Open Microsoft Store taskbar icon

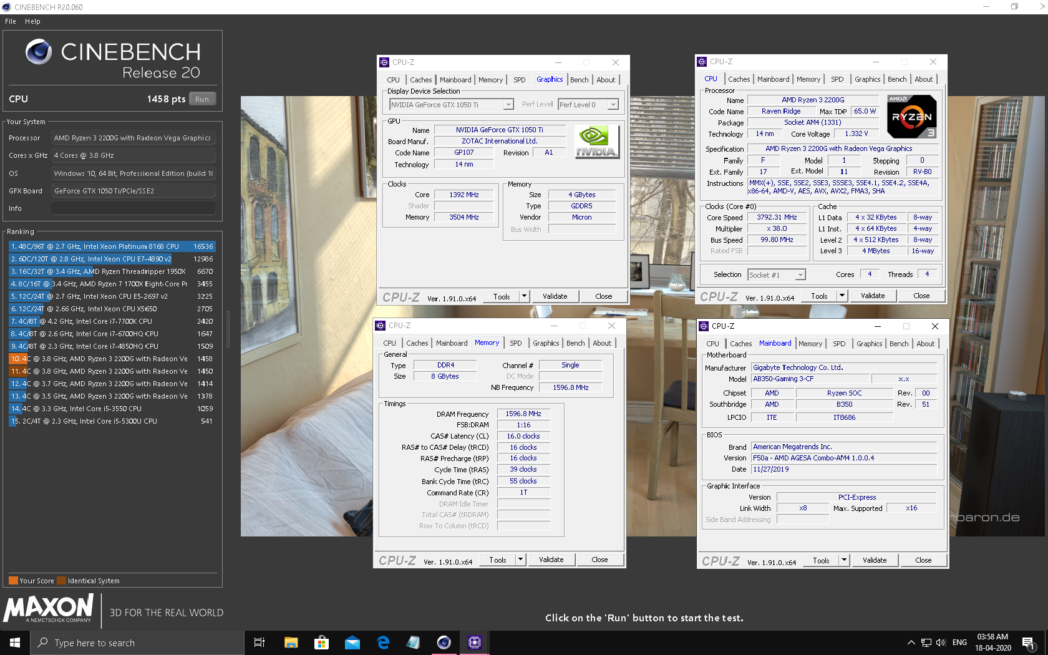pyautogui.click(x=321, y=643)
